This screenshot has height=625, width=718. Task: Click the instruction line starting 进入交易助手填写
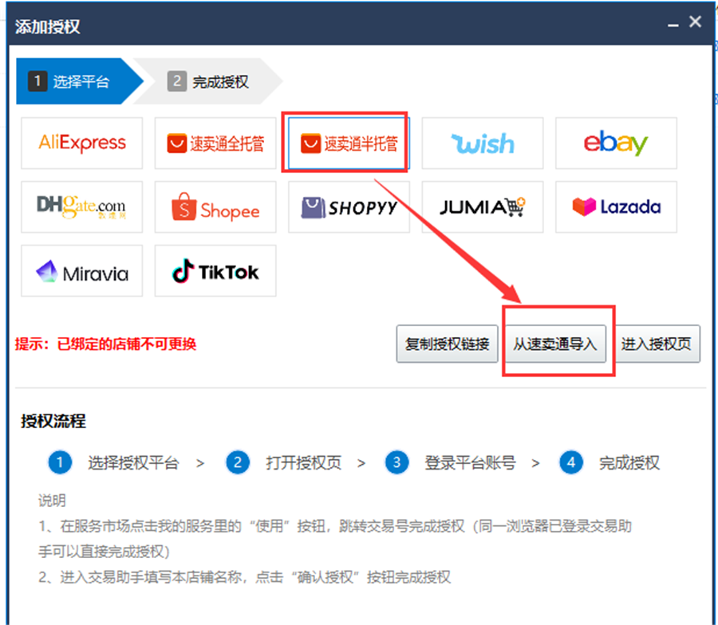click(x=245, y=577)
